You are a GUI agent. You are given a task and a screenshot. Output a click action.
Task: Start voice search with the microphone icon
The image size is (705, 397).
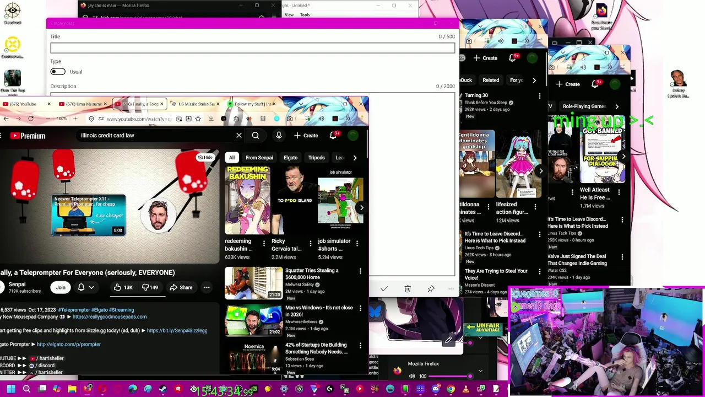point(279,136)
